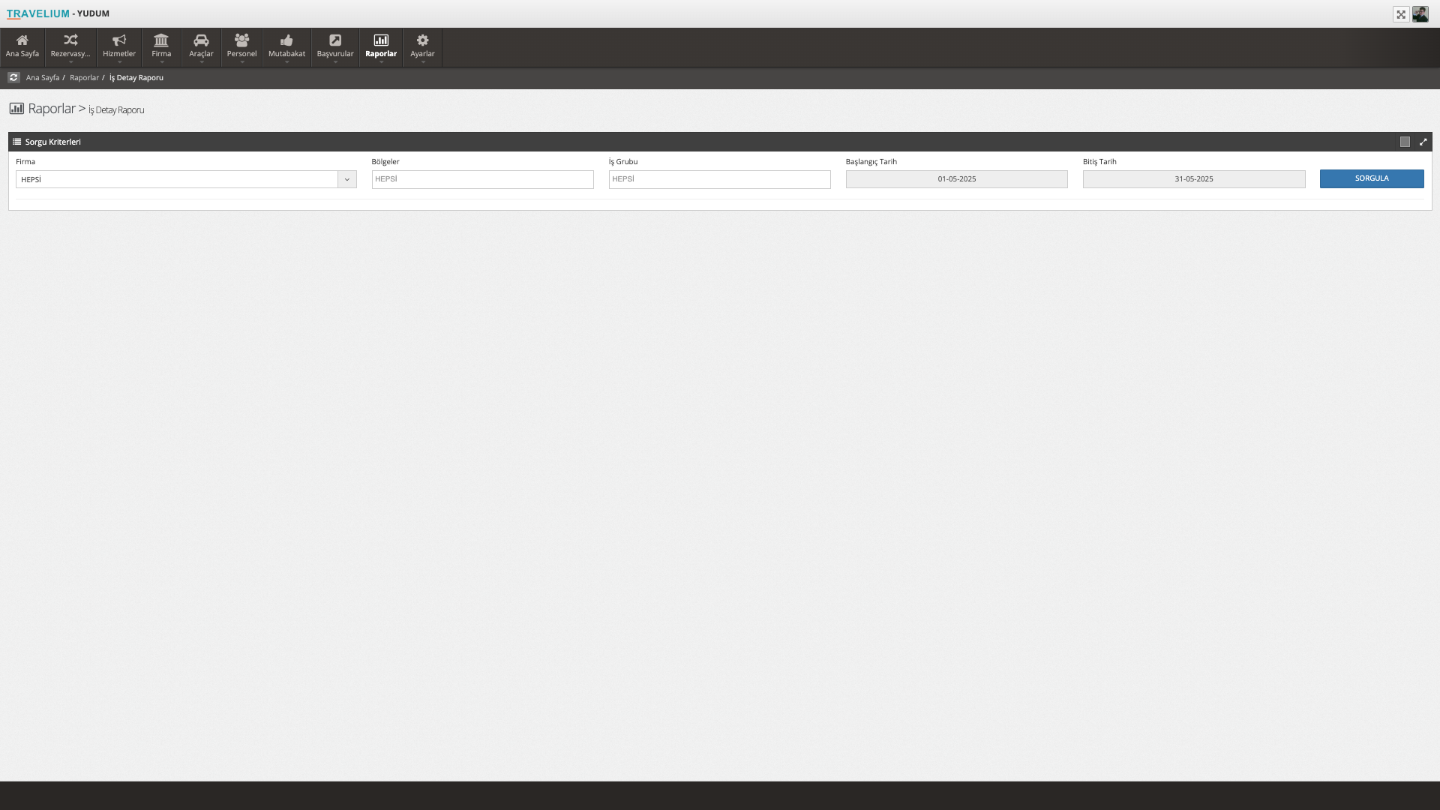Open the Ana Sayfa home icon
This screenshot has height=810, width=1440.
(x=22, y=46)
